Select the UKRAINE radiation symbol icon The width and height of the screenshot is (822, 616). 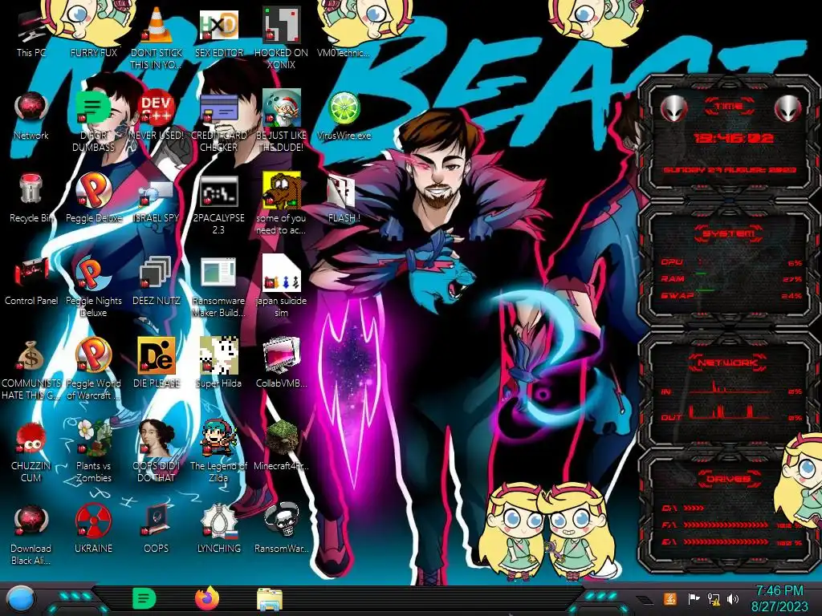click(x=93, y=521)
